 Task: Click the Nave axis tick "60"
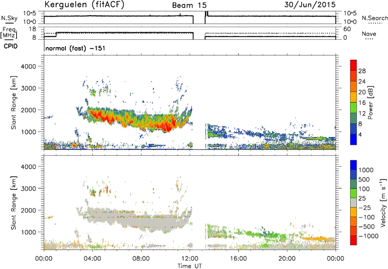pos(347,29)
